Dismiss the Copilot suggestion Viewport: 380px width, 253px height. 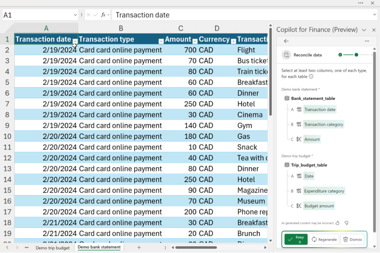tap(352, 239)
